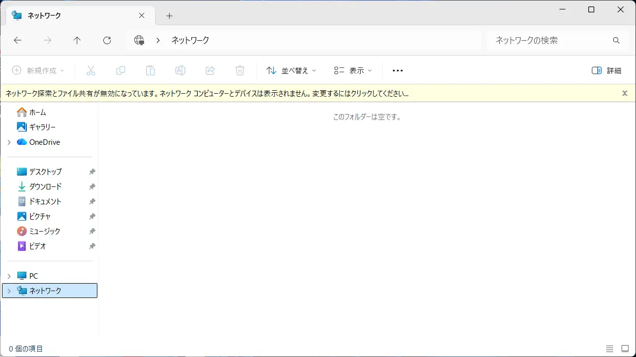
Task: Open the See more (…) options menu
Action: point(397,70)
